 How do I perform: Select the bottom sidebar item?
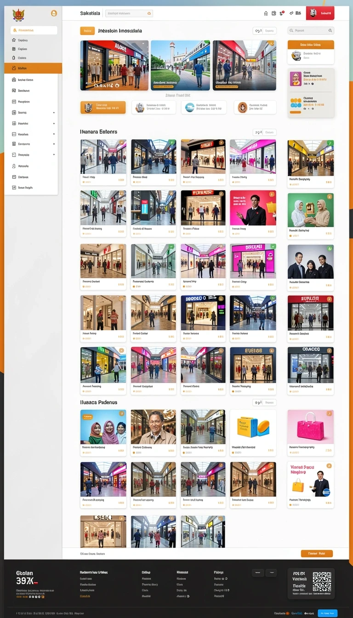[31, 188]
